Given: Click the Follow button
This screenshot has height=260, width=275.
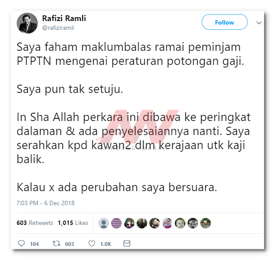Looking at the screenshot, I should tap(224, 22).
